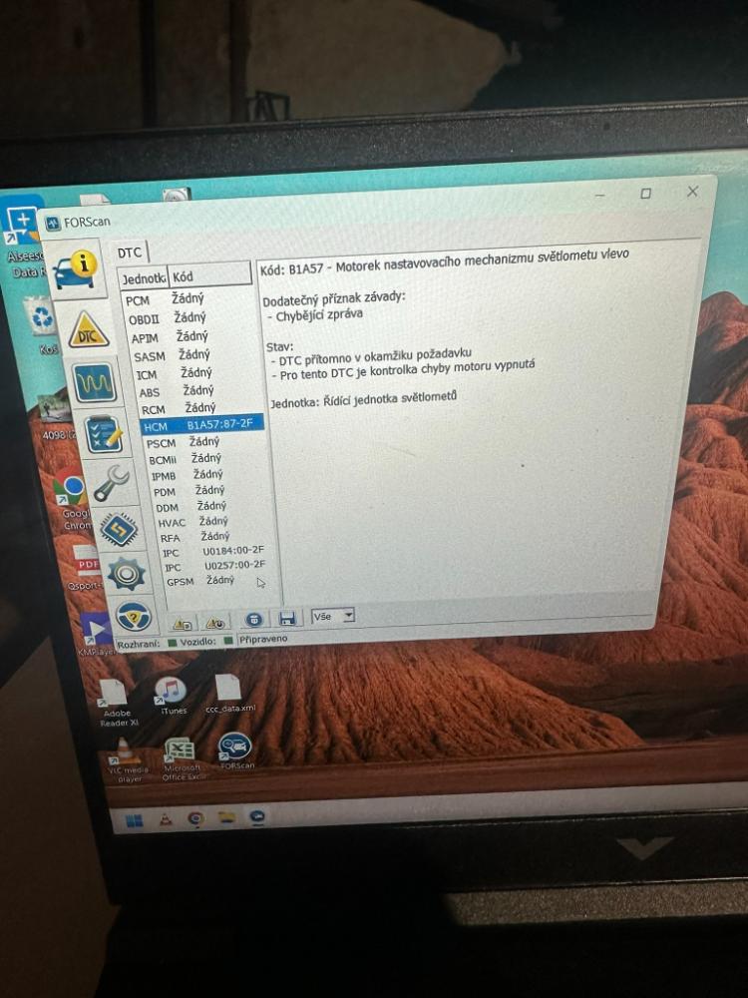Open the oscilloscope live data section
Image resolution: width=748 pixels, height=998 pixels.
[x=95, y=381]
